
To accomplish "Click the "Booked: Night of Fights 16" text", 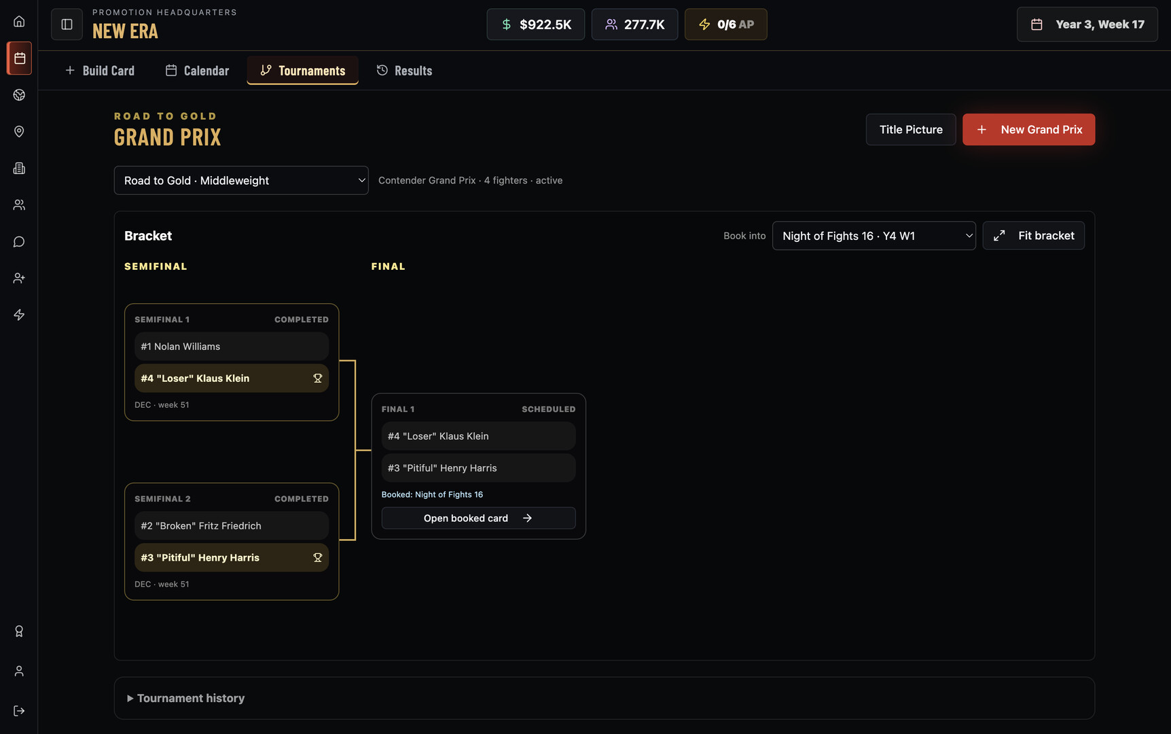I will click(432, 495).
